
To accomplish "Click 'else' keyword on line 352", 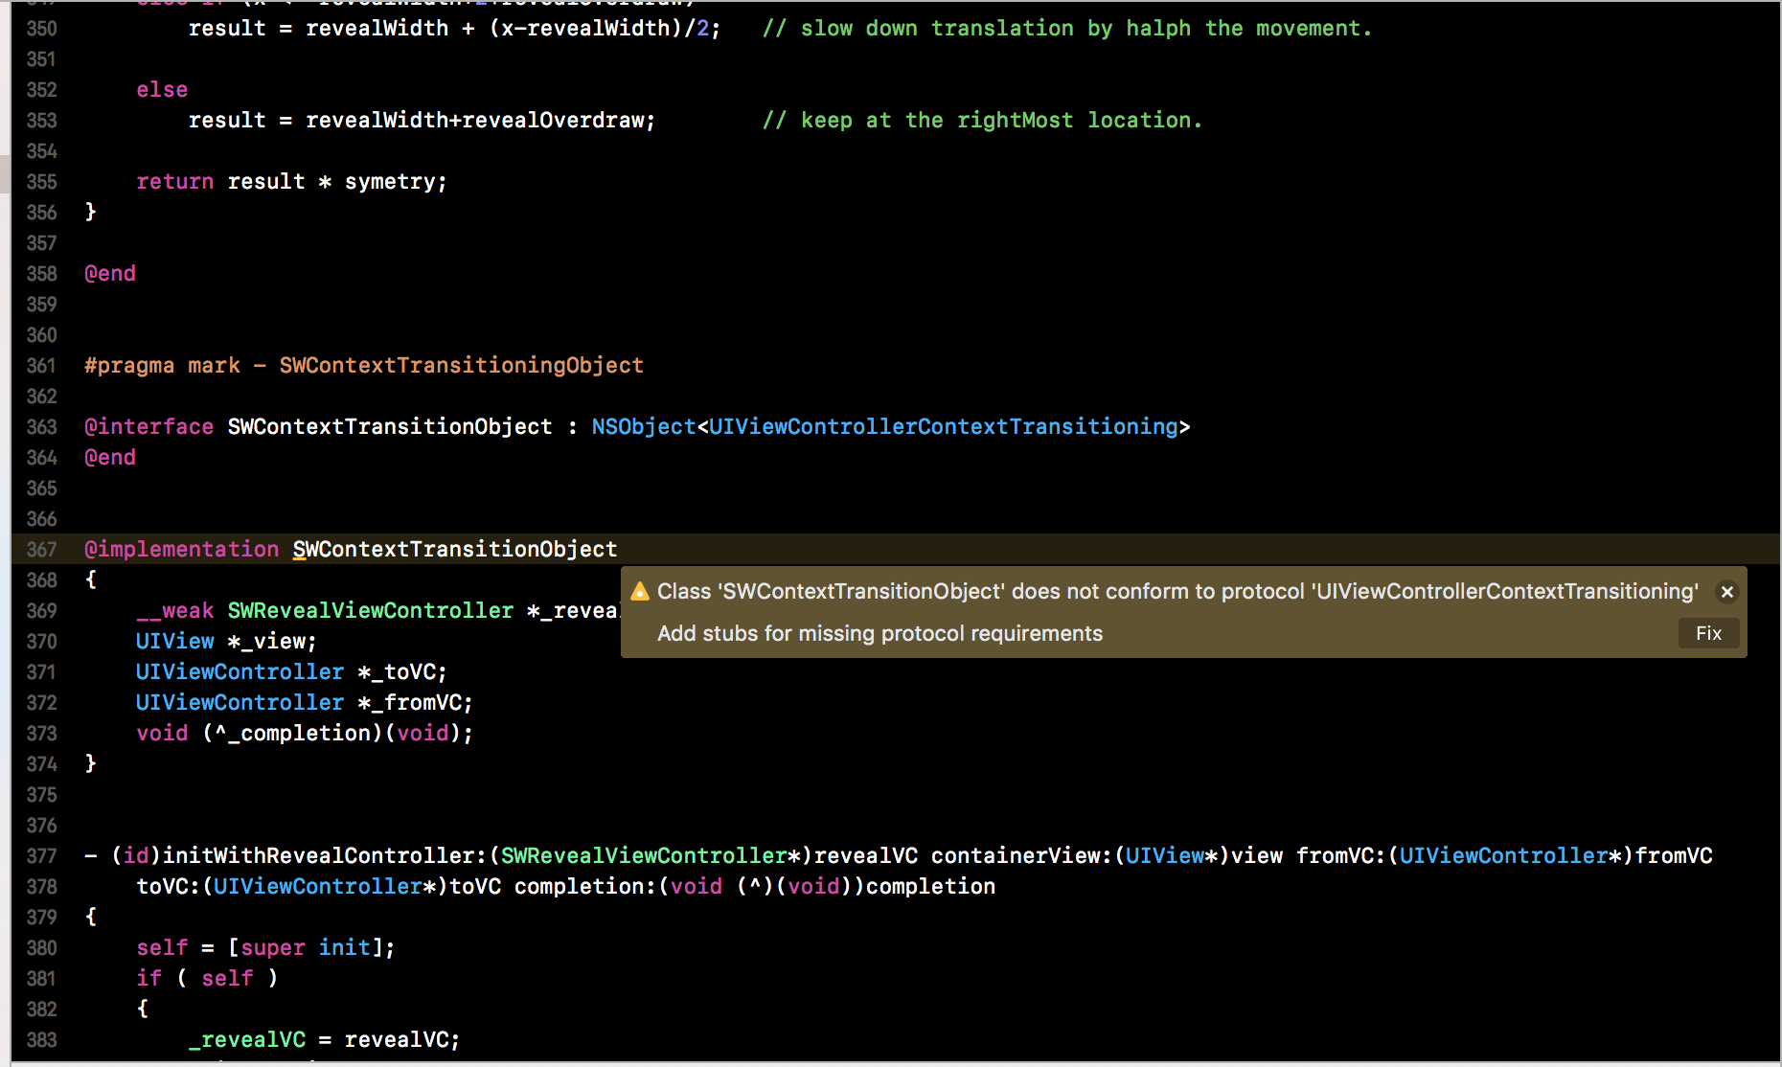I will click(162, 89).
